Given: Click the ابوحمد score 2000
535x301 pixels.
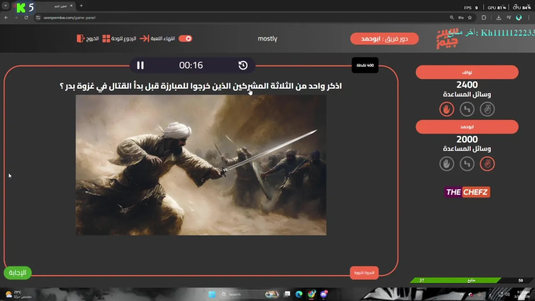Looking at the screenshot, I should click(x=467, y=140).
